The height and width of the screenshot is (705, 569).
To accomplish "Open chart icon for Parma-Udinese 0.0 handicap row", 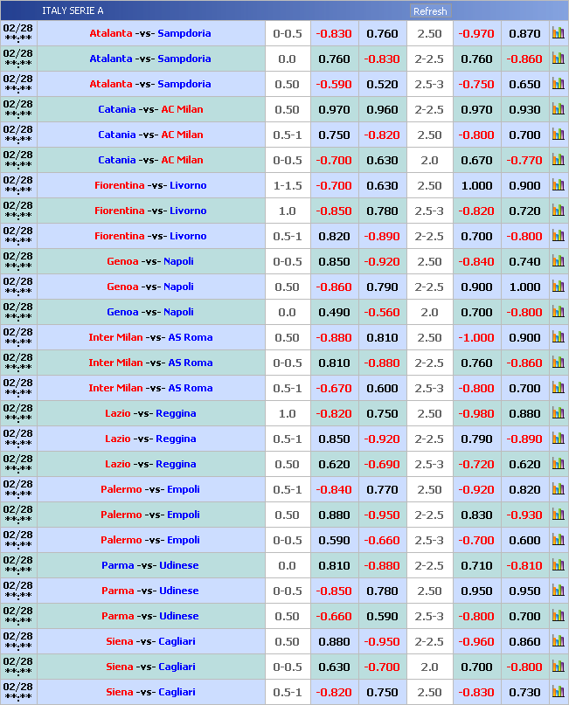I will (559, 564).
